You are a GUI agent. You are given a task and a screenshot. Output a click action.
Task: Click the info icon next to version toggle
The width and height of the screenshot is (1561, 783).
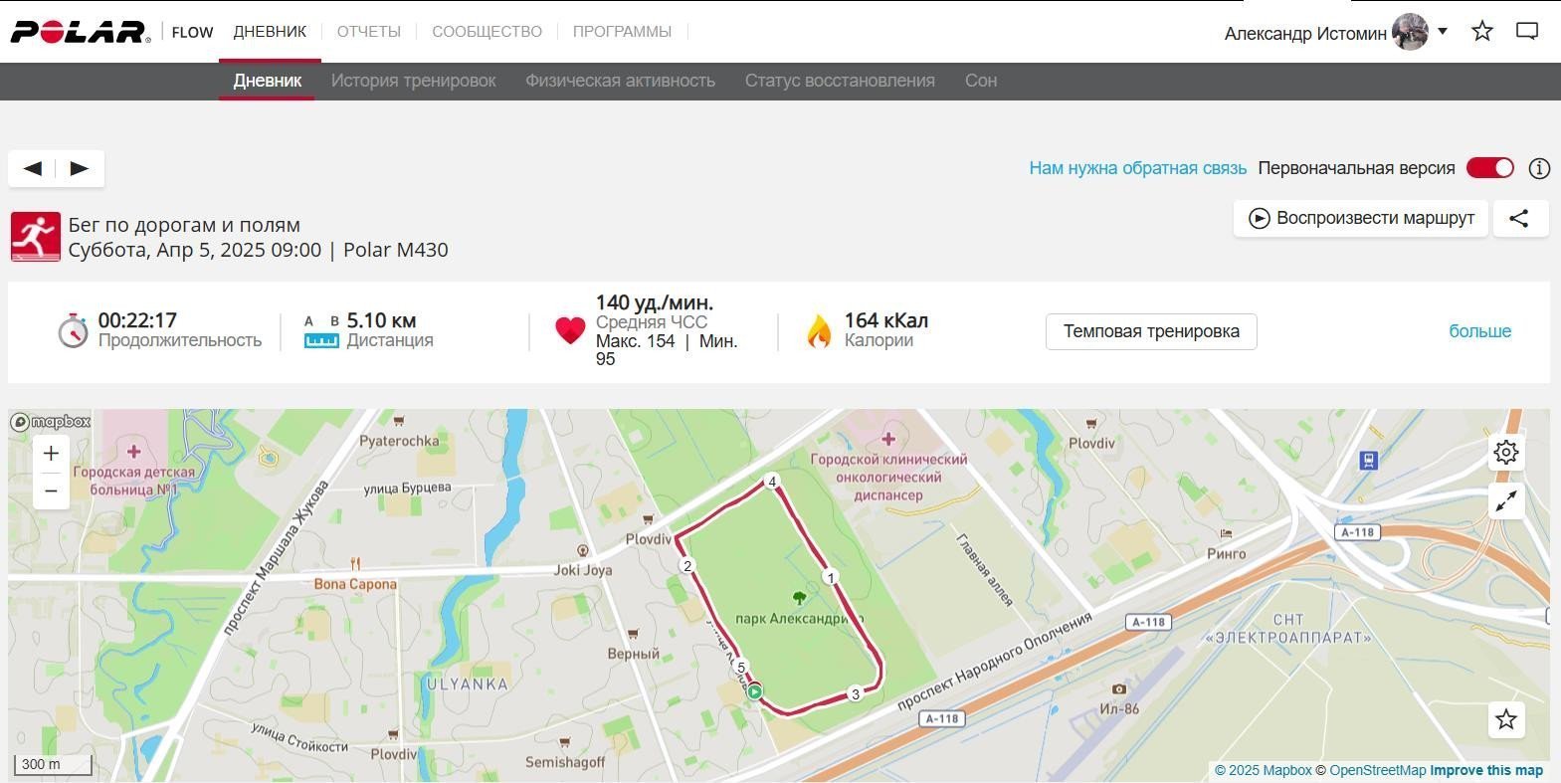pos(1539,168)
